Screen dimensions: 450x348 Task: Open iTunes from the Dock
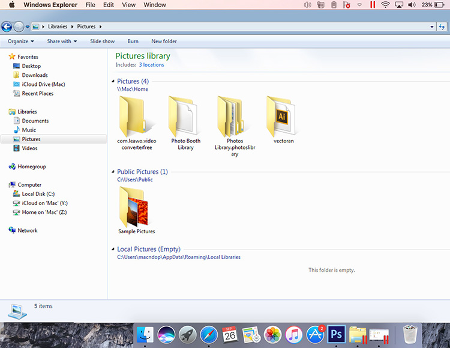(x=293, y=335)
